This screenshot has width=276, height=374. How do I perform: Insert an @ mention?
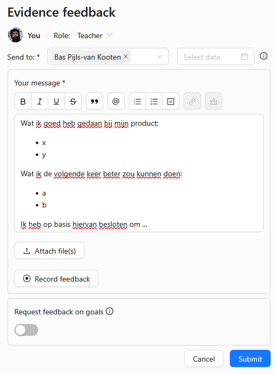[116, 102]
